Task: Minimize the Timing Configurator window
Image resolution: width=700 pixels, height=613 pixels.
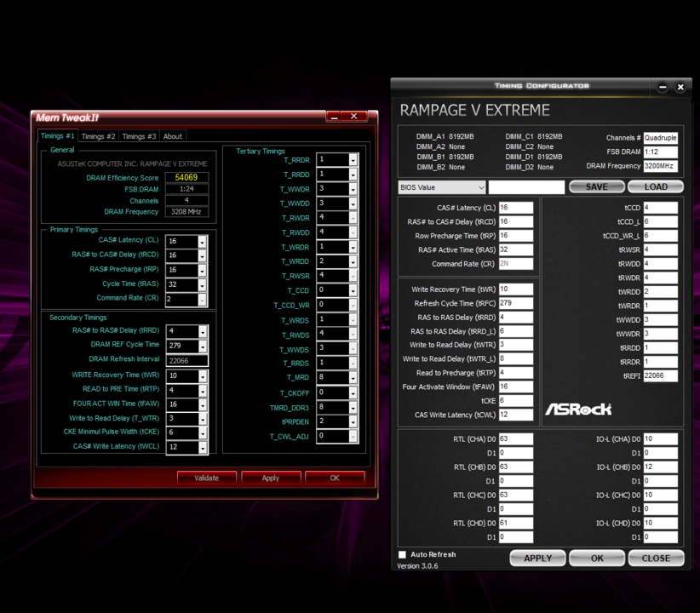Action: tap(663, 88)
